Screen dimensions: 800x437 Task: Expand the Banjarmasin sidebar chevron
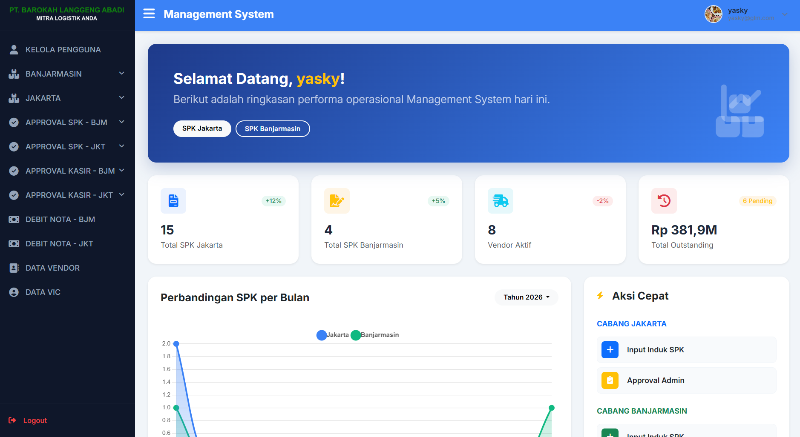[x=122, y=73]
